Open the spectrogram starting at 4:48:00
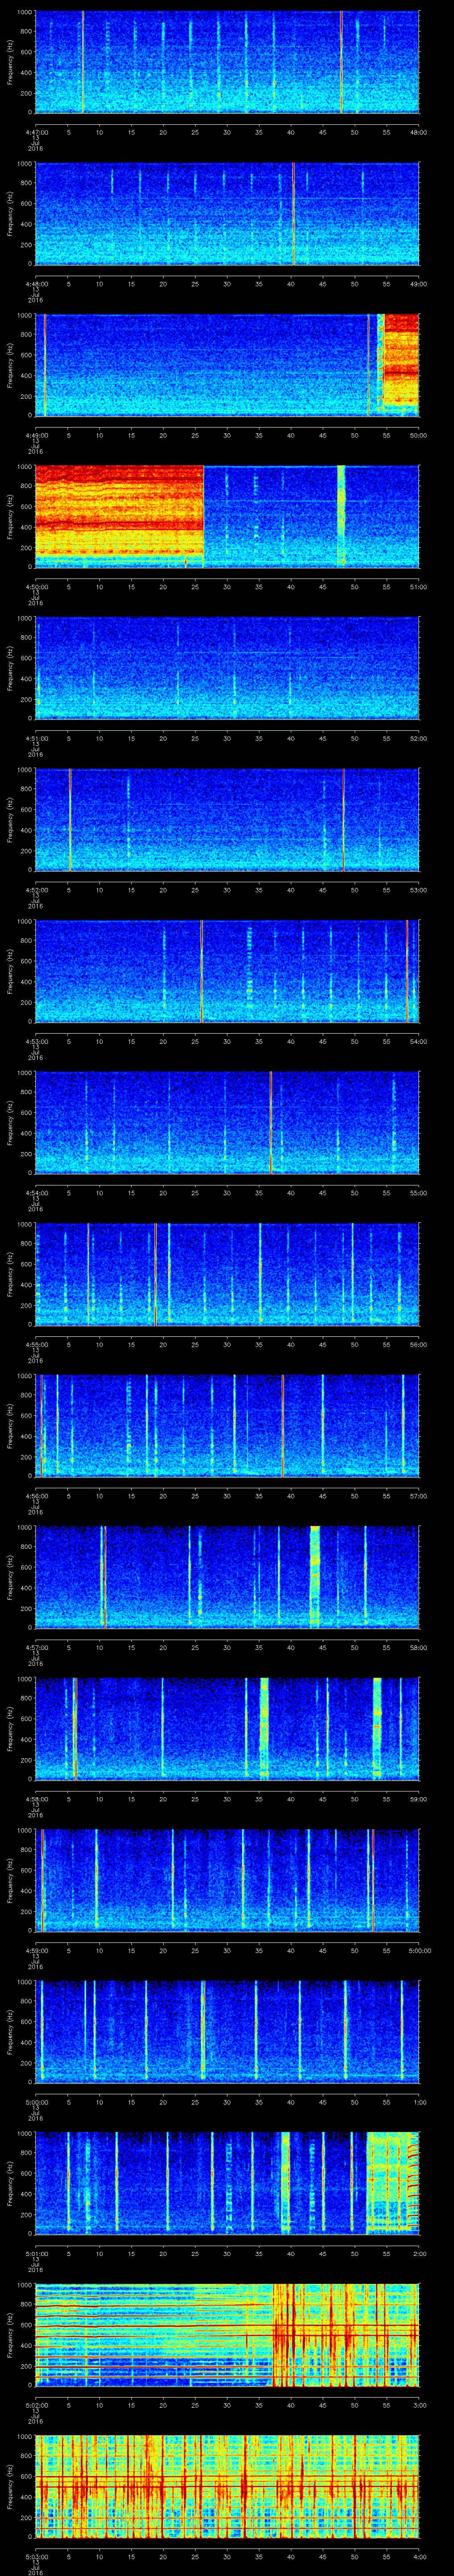Screen dimensions: 454x2576 click(x=227, y=213)
